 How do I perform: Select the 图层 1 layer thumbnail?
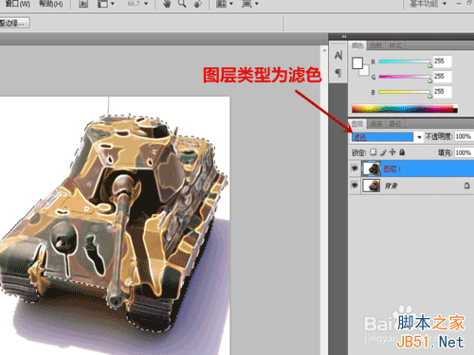[372, 169]
